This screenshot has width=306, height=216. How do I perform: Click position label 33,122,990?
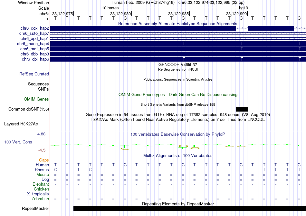click(x=236, y=14)
